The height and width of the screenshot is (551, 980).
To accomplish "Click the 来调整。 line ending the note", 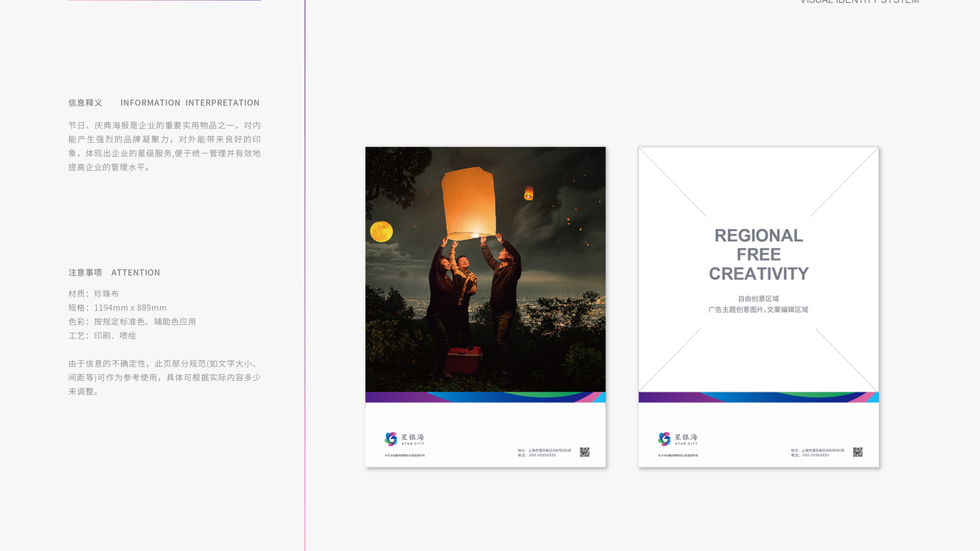I will pyautogui.click(x=83, y=392).
